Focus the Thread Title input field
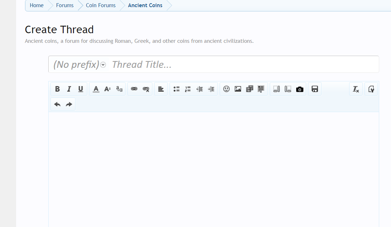This screenshot has width=391, height=227. [244, 65]
